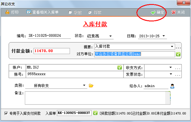Click the 关闭 button with red X
This screenshot has width=191, height=122.
[178, 12]
